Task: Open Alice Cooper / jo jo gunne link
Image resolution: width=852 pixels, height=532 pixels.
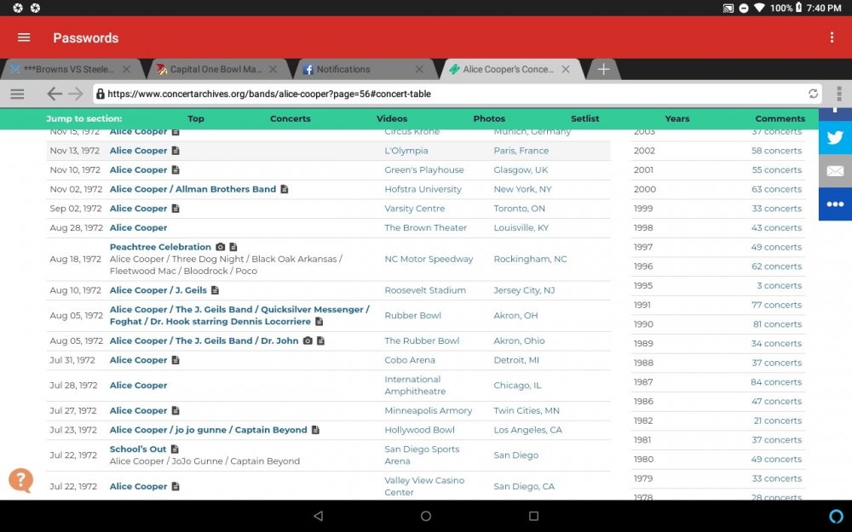Action: (x=208, y=430)
